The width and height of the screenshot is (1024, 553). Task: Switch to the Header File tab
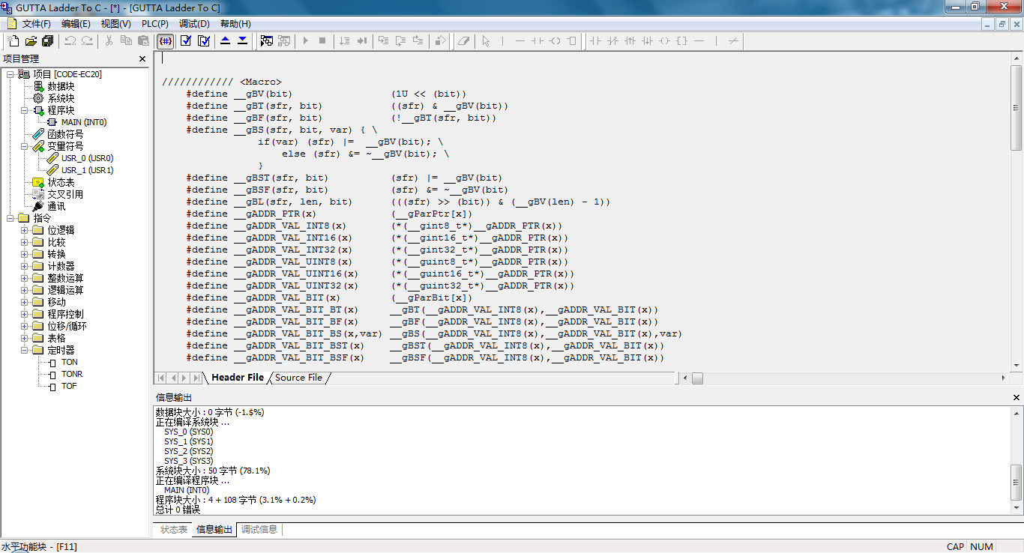pyautogui.click(x=238, y=378)
